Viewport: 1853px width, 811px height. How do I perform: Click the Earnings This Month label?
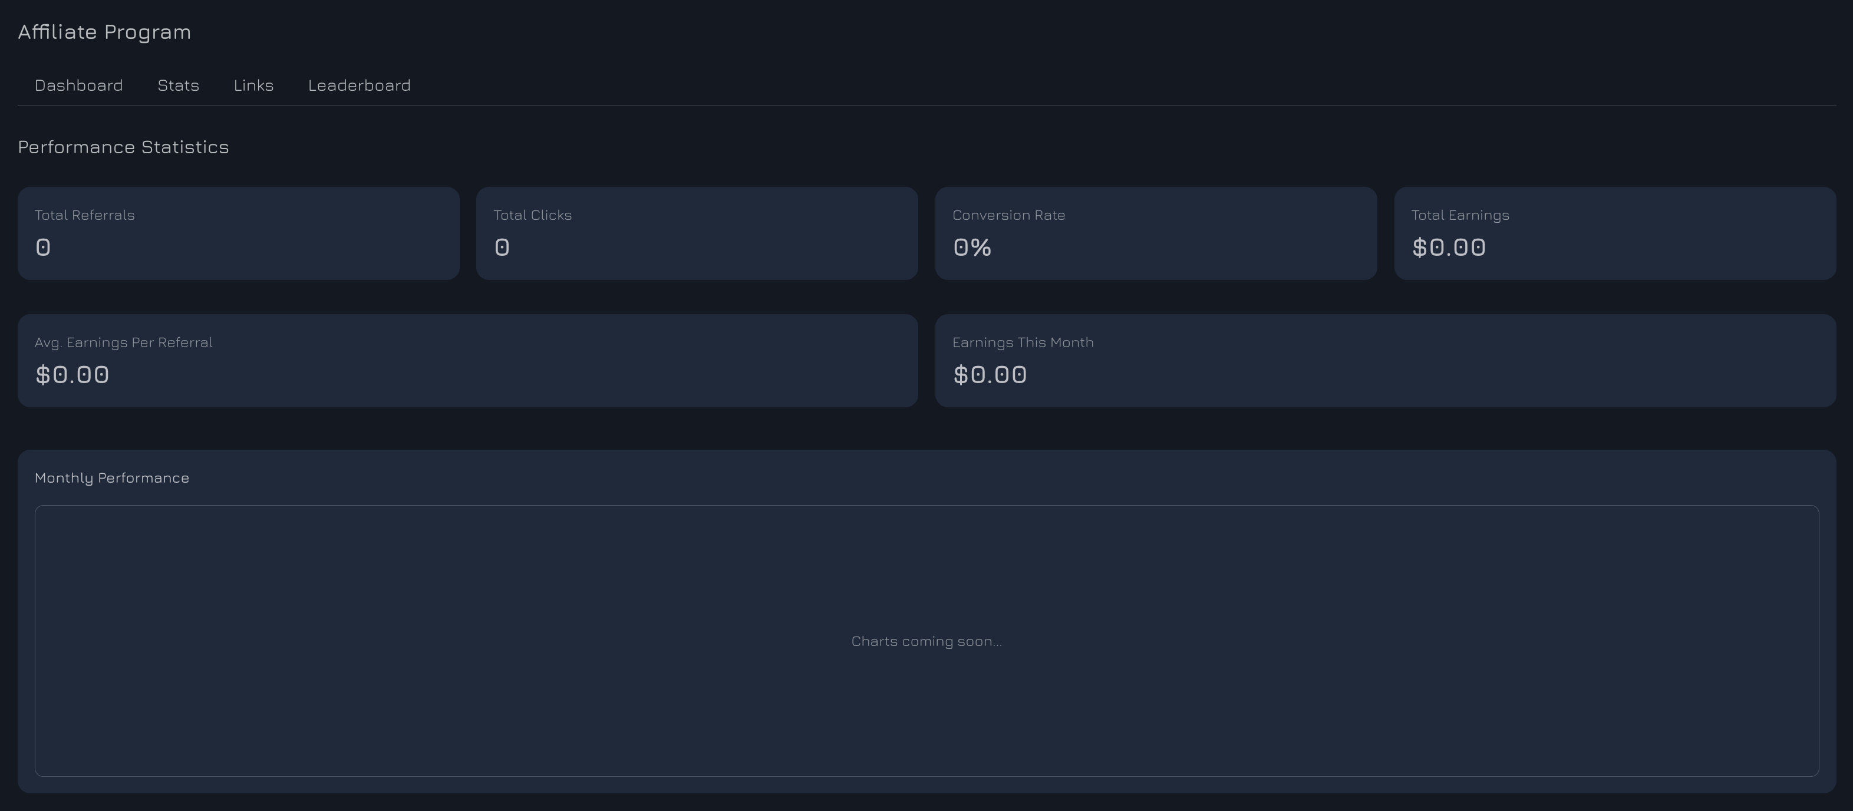click(1022, 342)
